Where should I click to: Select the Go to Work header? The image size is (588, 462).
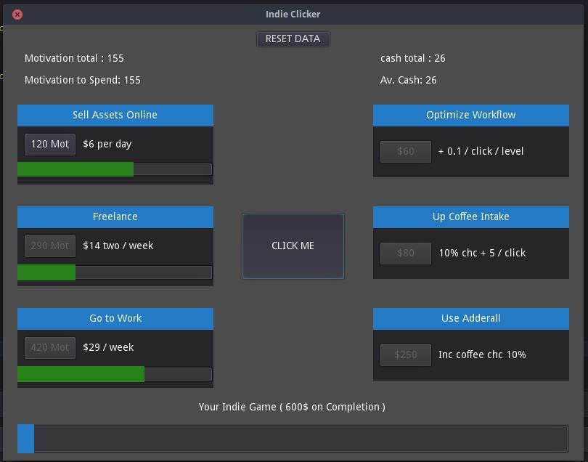click(115, 319)
